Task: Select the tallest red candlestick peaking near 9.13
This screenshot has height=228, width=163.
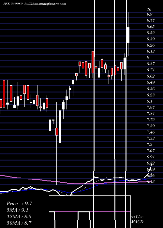Action: tap(93, 62)
